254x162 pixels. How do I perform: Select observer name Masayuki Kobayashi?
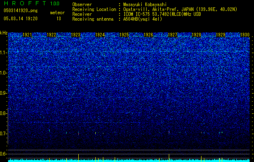(145, 4)
